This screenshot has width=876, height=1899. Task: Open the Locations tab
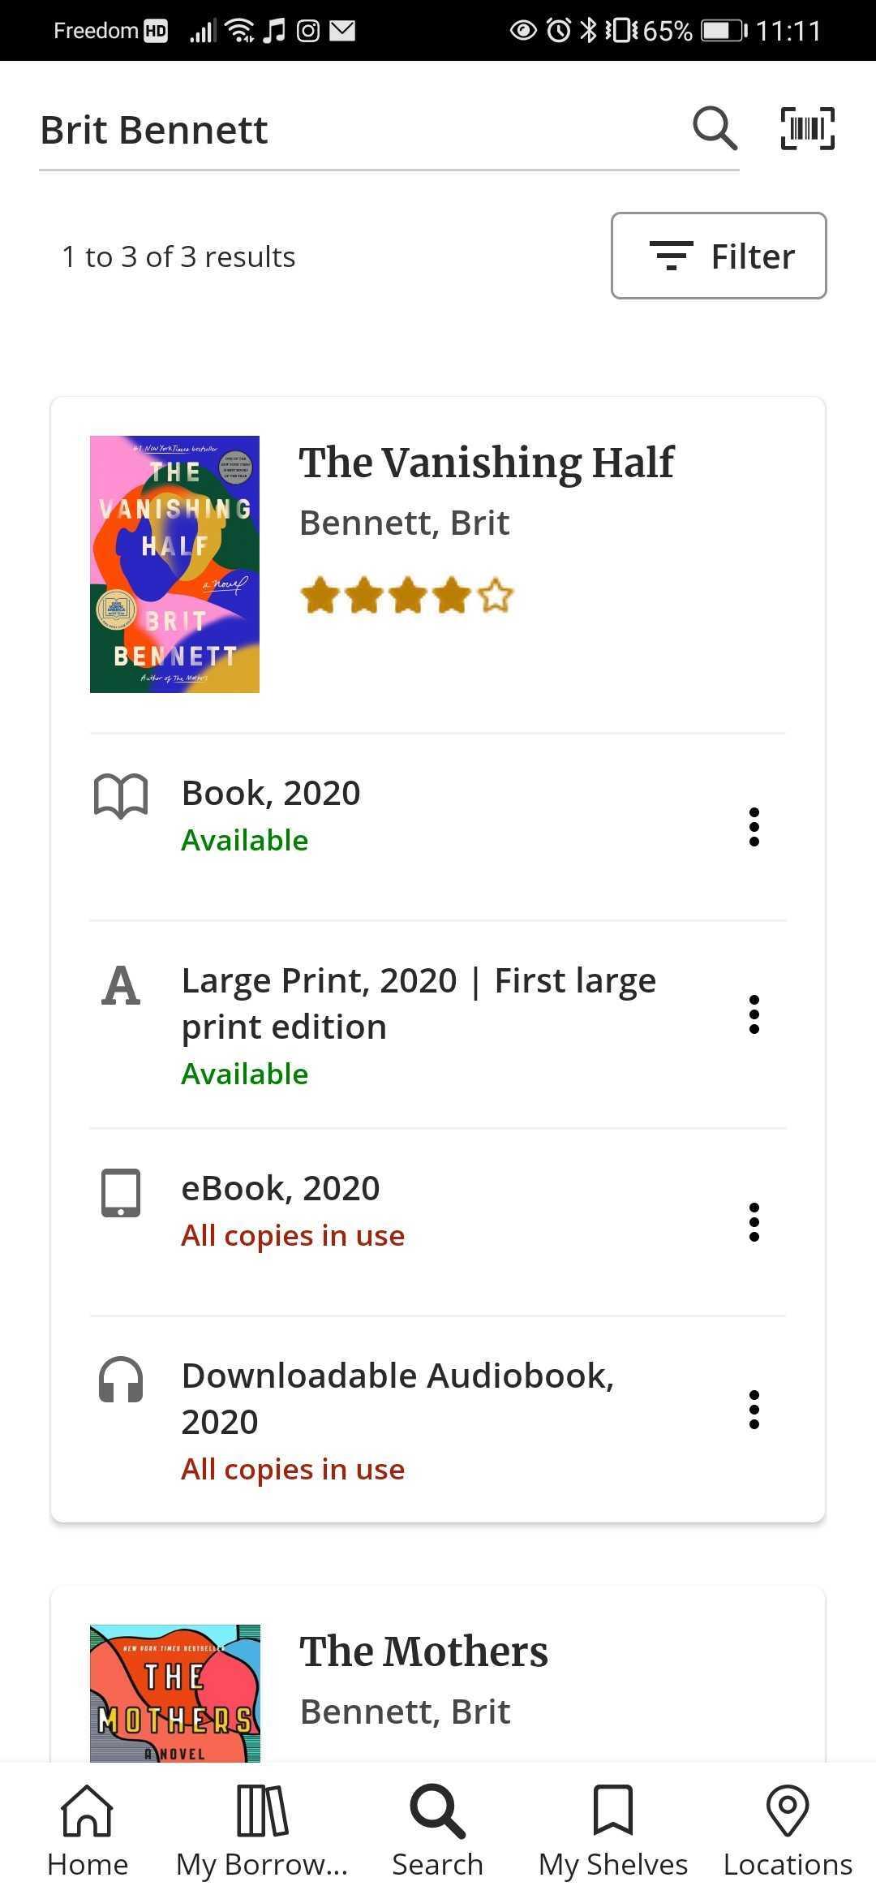tap(788, 1831)
